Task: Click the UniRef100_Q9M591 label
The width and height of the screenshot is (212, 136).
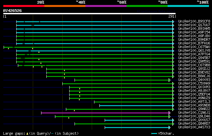Action: (194, 62)
